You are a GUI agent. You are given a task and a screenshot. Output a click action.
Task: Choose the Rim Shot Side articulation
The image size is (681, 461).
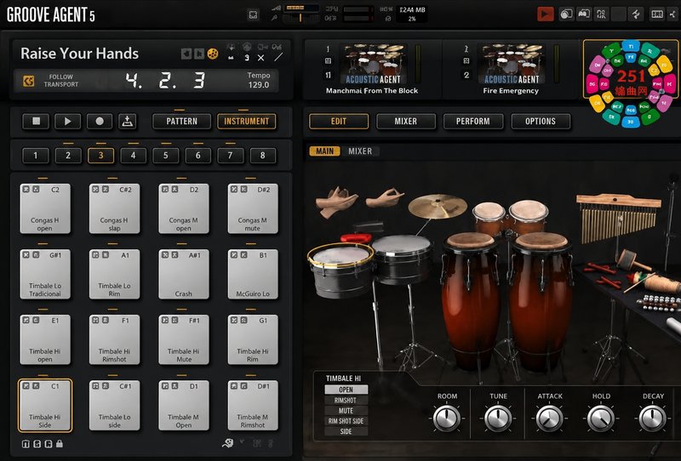tap(346, 421)
